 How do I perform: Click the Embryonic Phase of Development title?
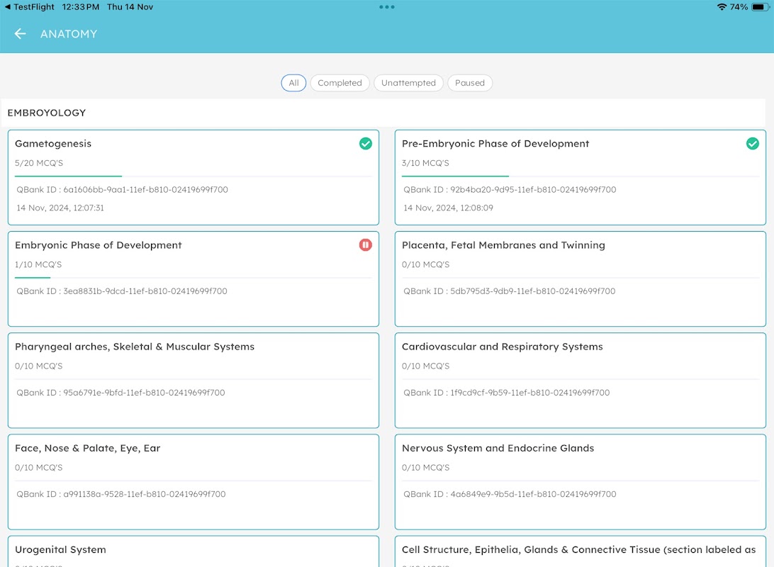coord(99,245)
